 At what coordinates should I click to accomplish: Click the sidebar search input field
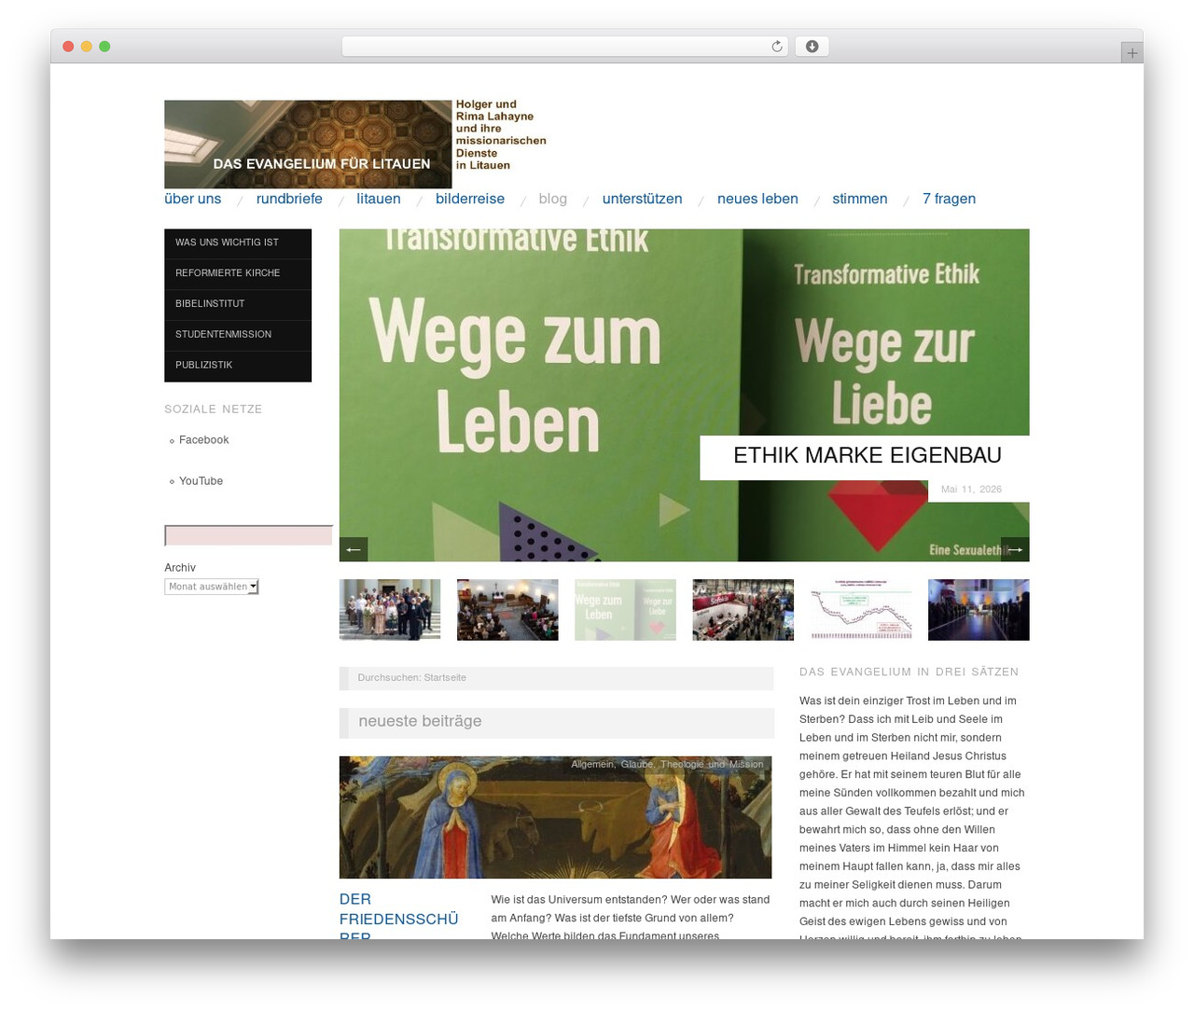tap(248, 535)
